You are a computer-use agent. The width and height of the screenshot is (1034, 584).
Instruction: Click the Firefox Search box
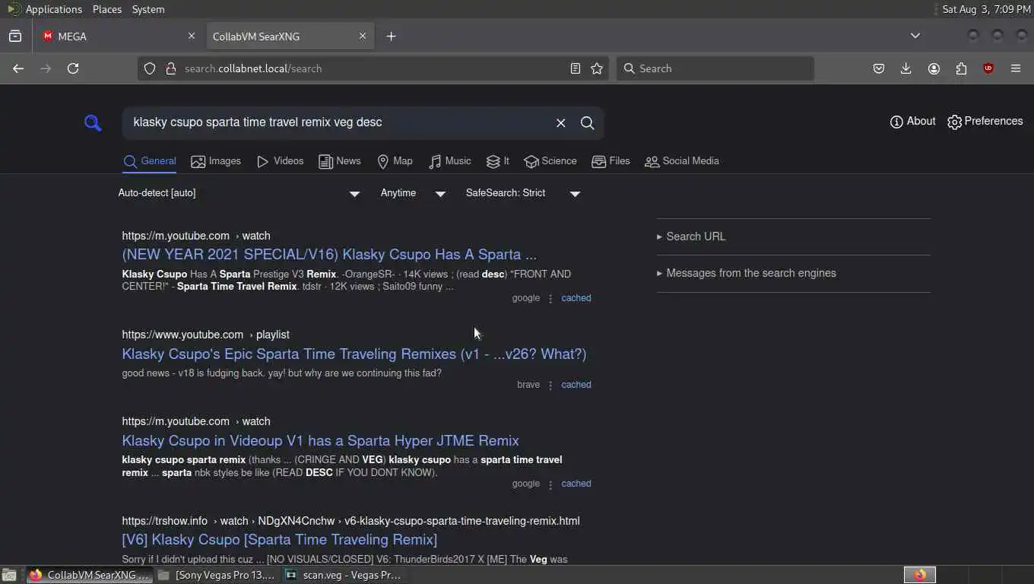(x=715, y=68)
